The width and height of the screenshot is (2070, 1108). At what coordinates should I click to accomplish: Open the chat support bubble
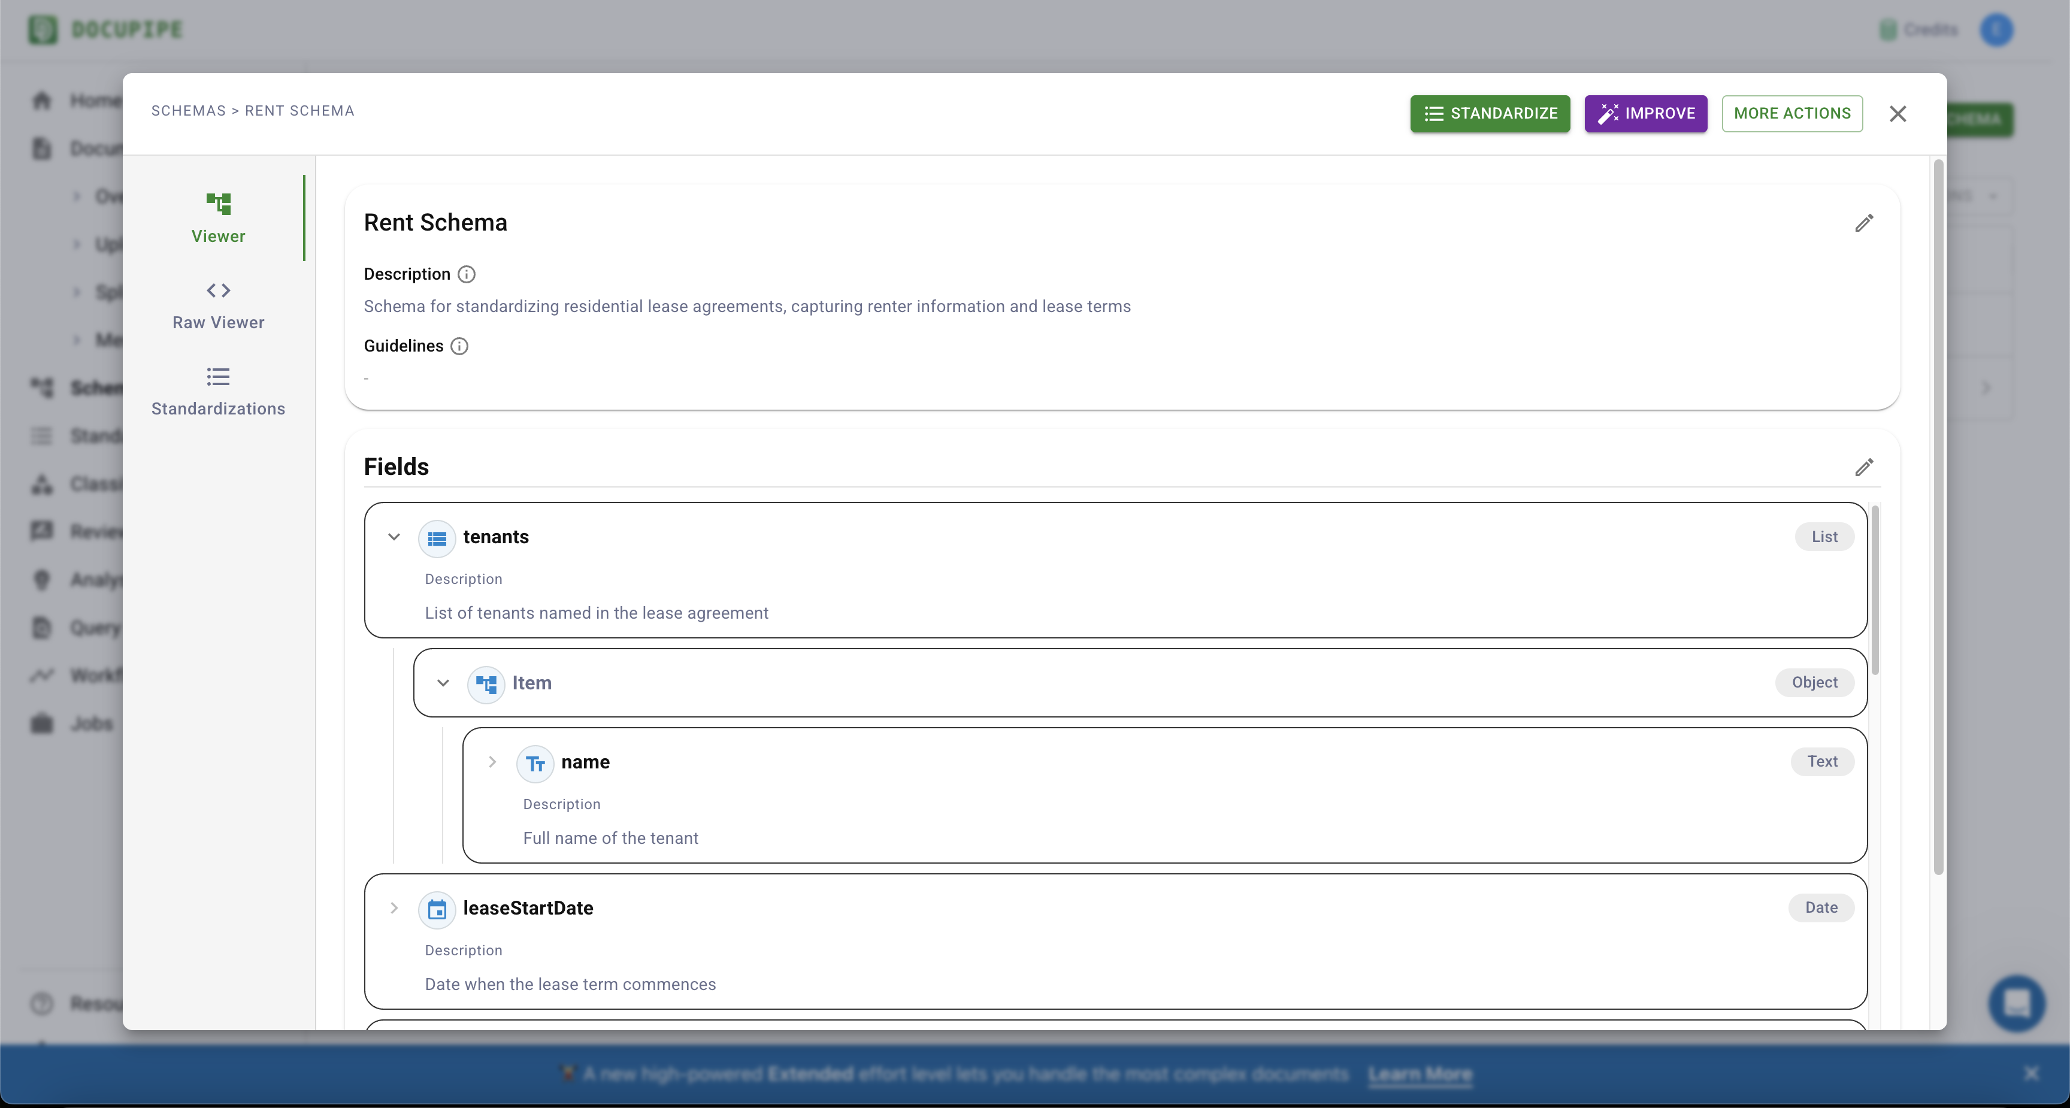(x=2015, y=1003)
